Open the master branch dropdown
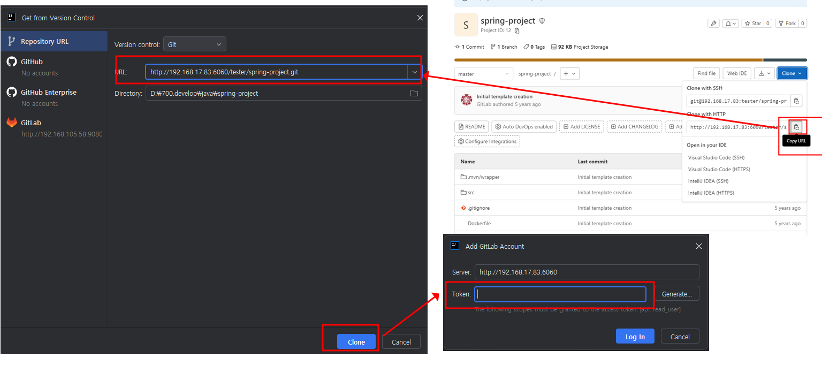 [484, 74]
